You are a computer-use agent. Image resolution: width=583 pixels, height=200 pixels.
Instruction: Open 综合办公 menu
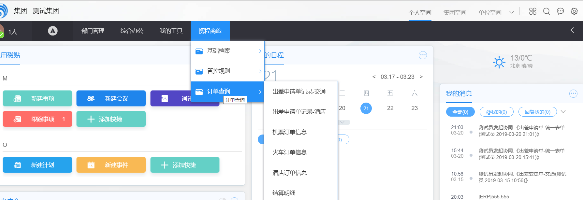pos(132,31)
